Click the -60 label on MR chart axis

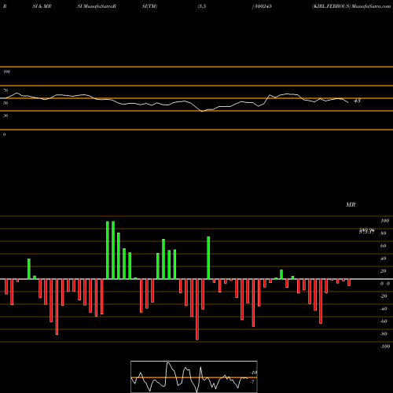click(384, 321)
